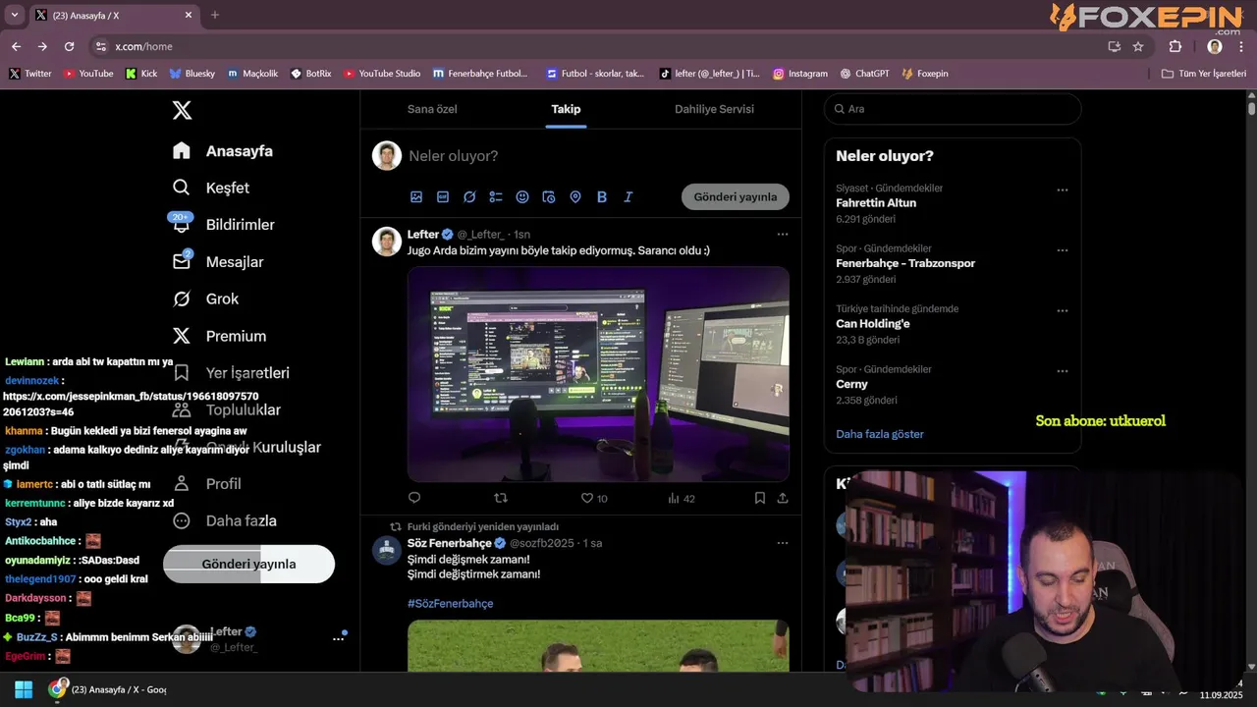
Task: Open ChatGPT bookmark
Action: coord(865,74)
